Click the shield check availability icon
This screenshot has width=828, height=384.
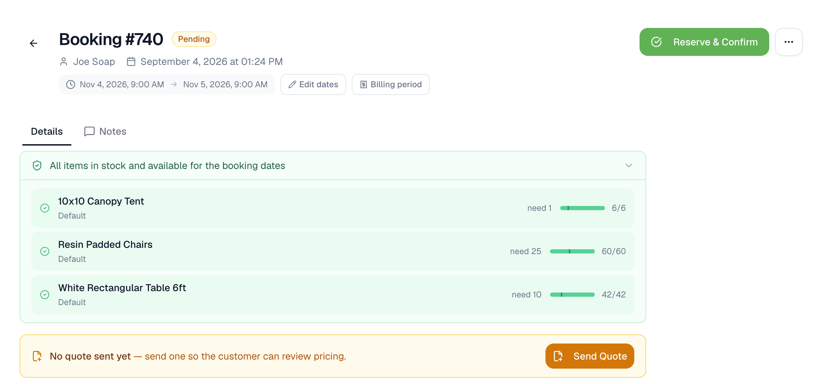point(37,165)
